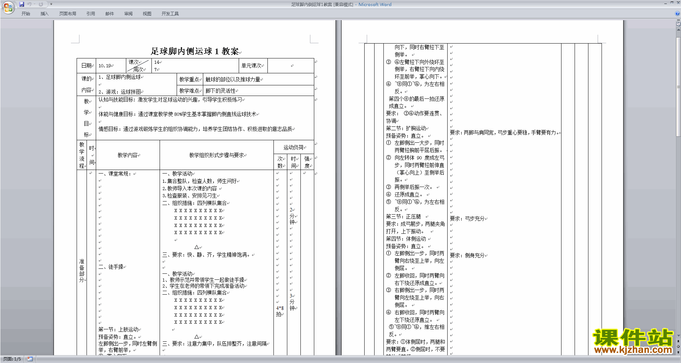This screenshot has width=681, height=363.
Task: Click the scrollbar up arrow
Action: [x=679, y=30]
